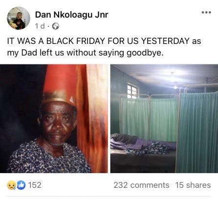
Task: Click the window in the hospital ward photo
Action: [x=133, y=91]
